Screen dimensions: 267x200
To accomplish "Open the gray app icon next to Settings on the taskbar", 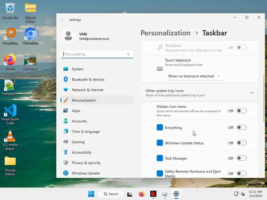I will pyautogui.click(x=165, y=194).
